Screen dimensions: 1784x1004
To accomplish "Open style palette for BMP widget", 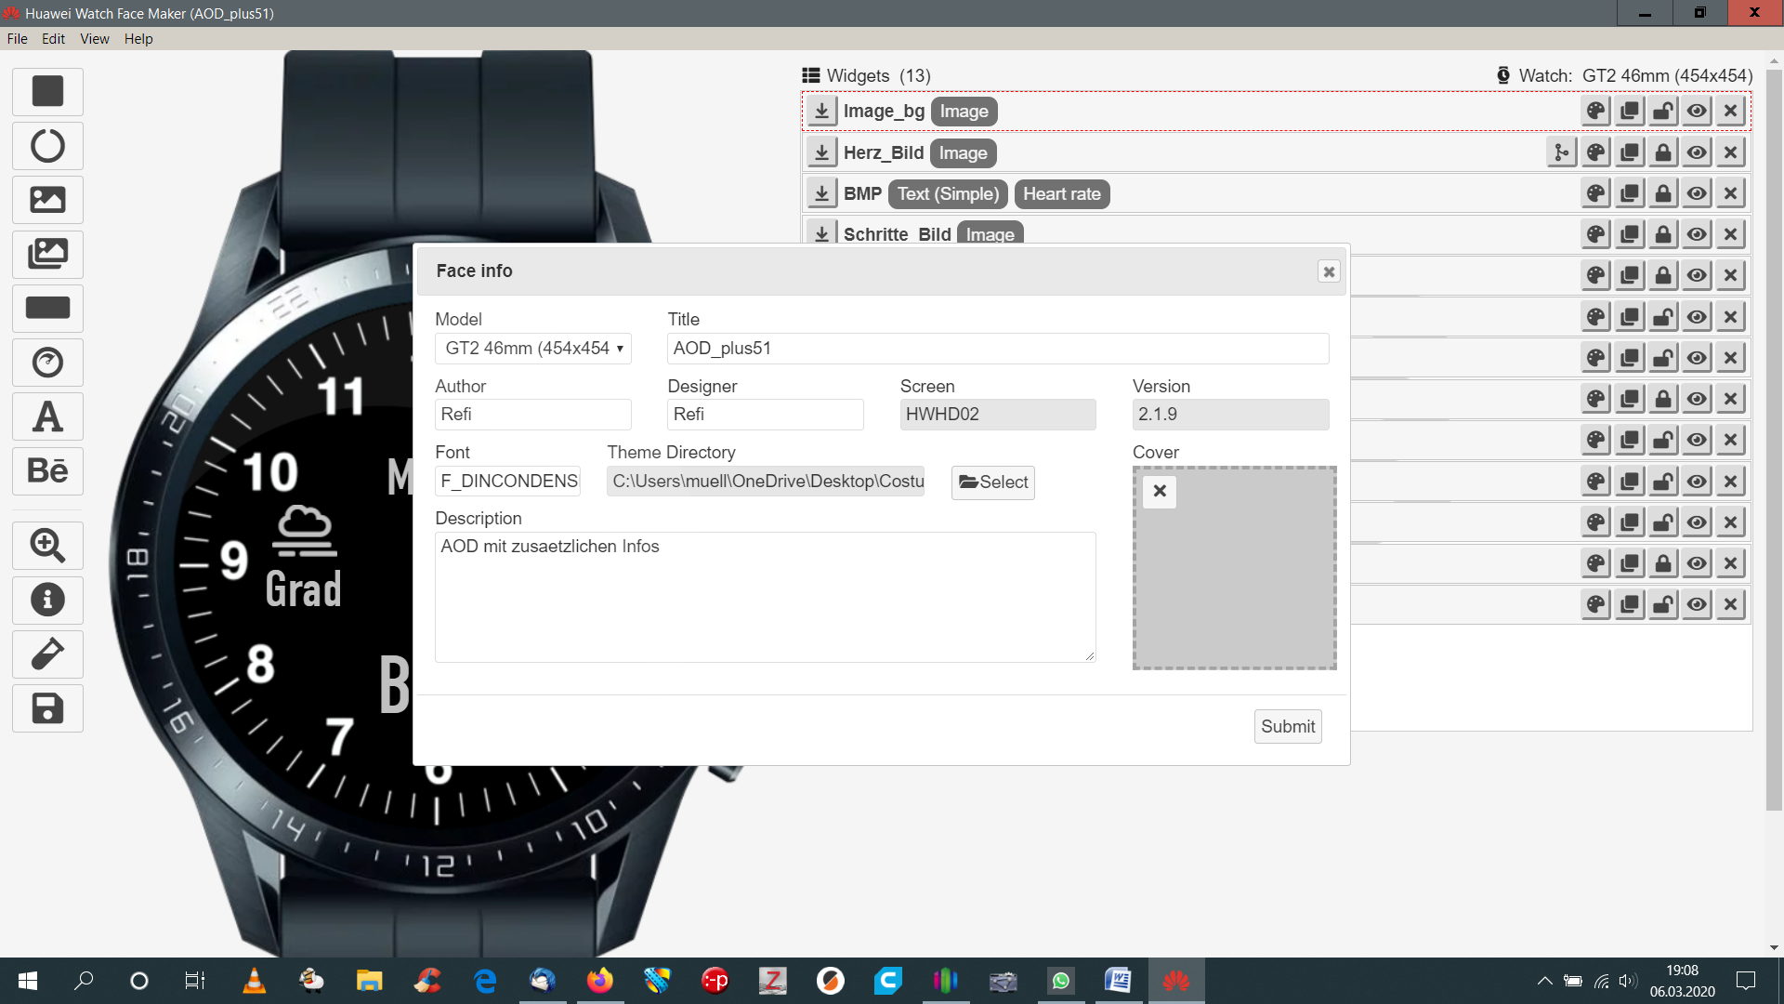I will click(x=1595, y=193).
